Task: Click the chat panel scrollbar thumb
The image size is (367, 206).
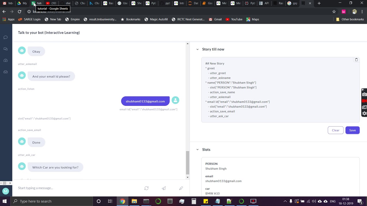Action: point(188,163)
